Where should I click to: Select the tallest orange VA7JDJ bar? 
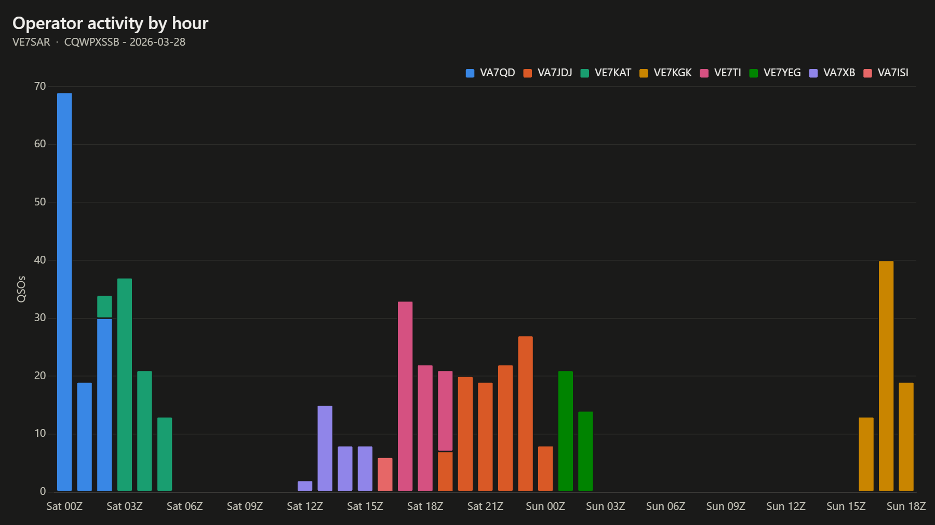(x=525, y=413)
